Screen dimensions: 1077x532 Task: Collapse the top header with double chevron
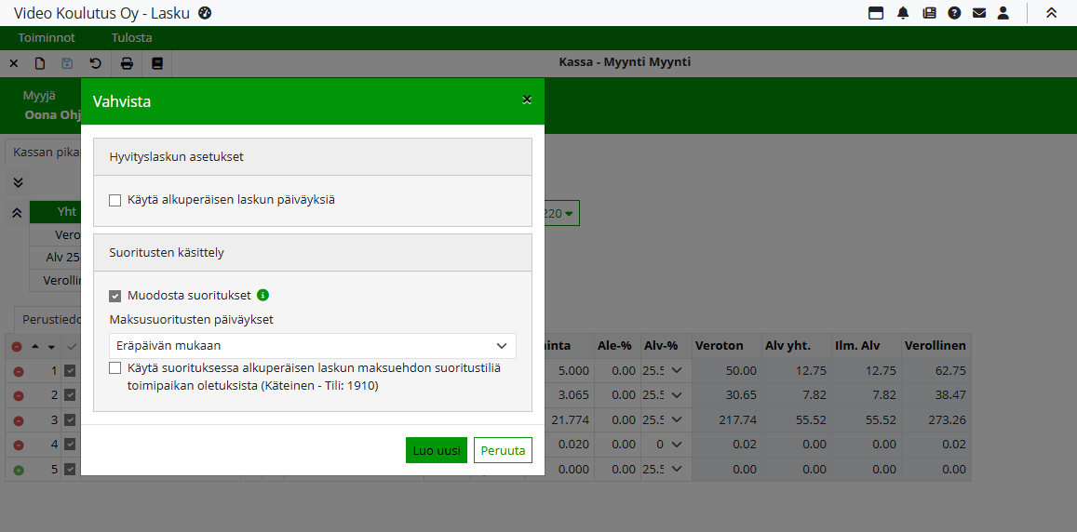coord(1051,13)
